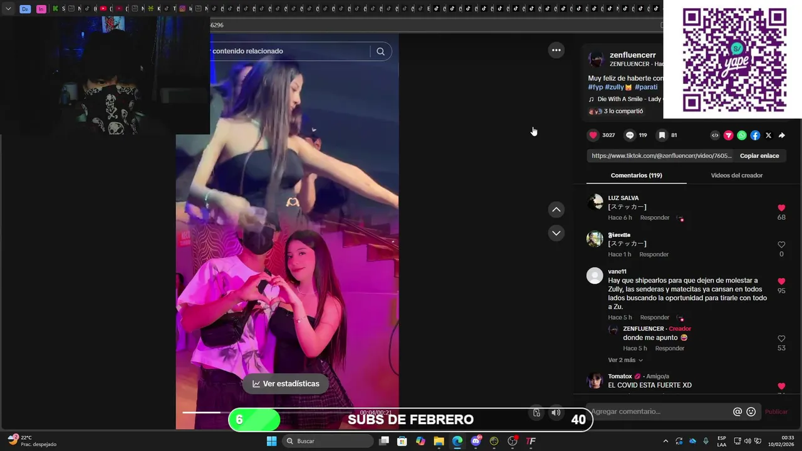This screenshot has height=451, width=802.
Task: Like the video using the heart icon showing 3027
Action: (593, 135)
